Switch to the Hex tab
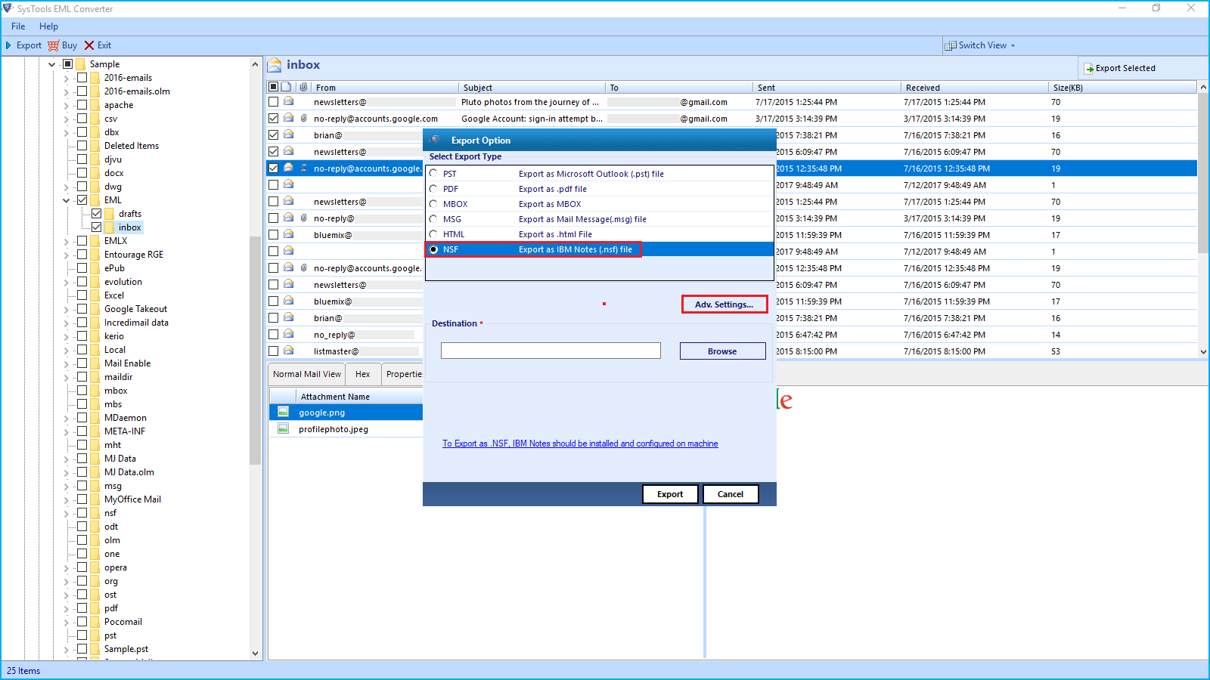1210x680 pixels. 363,374
